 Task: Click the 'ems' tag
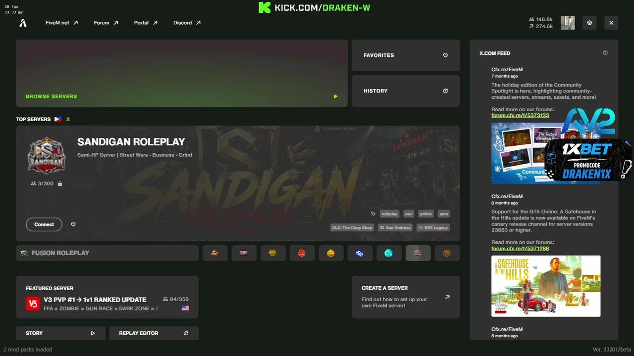[x=443, y=214]
